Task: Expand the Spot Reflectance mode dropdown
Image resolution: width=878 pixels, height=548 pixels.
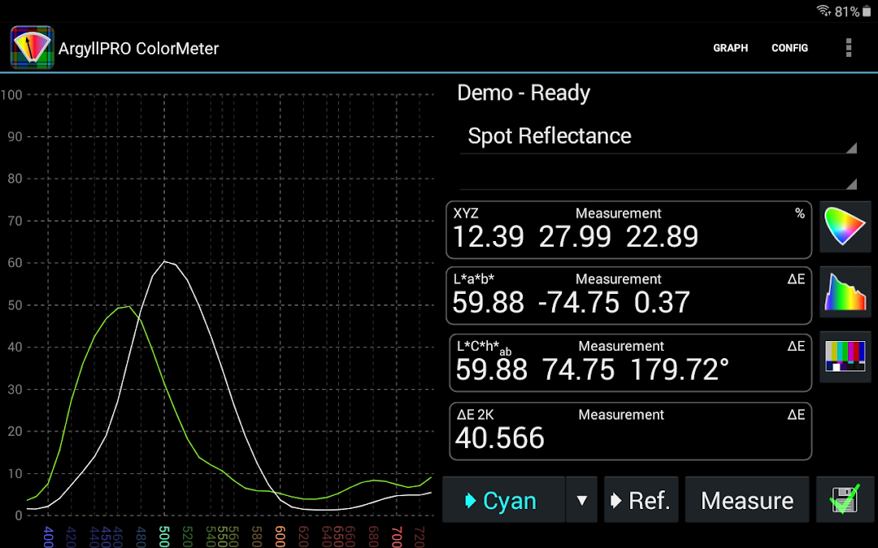Action: click(658, 136)
